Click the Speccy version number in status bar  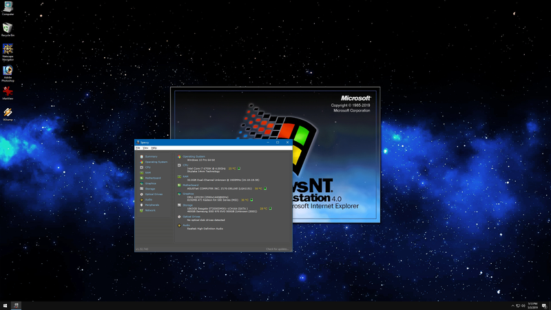[142, 249]
